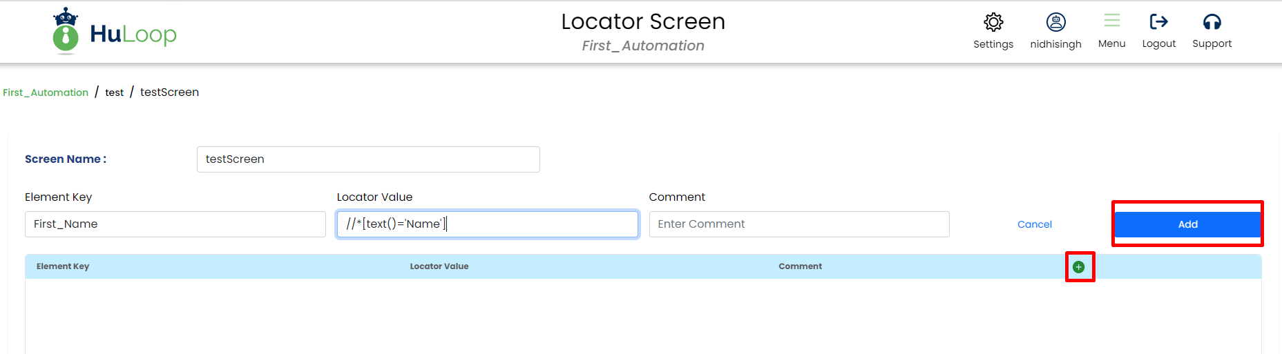Image resolution: width=1282 pixels, height=354 pixels.
Task: Open the hamburger Menu icon
Action: (x=1111, y=21)
